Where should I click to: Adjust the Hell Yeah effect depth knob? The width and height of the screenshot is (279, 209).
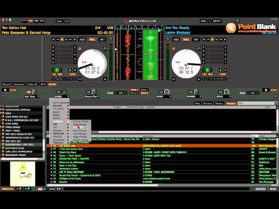34,92
